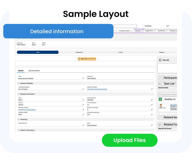This screenshot has width=192, height=153.
Task: Open the Storage Locations nav tab
Action: (125, 31)
